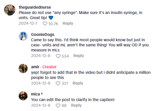The width and height of the screenshot is (158, 111).
Task: Open mica's profile avatar
Action: coord(23,95)
